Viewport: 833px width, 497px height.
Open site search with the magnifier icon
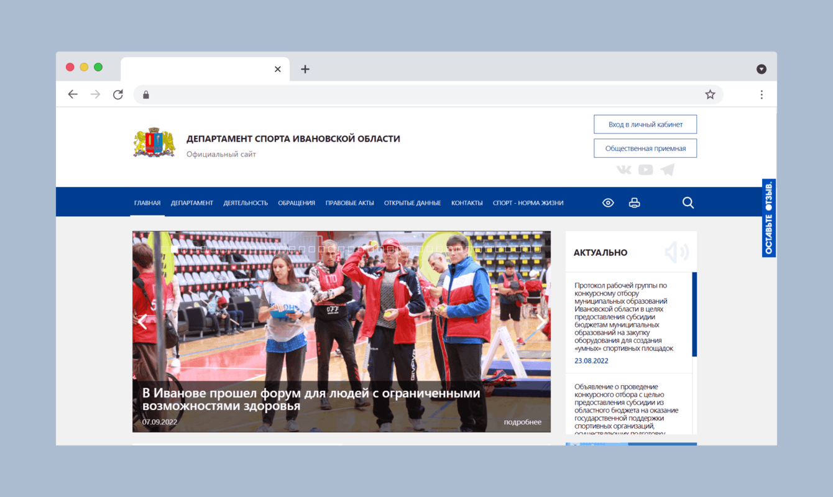688,202
